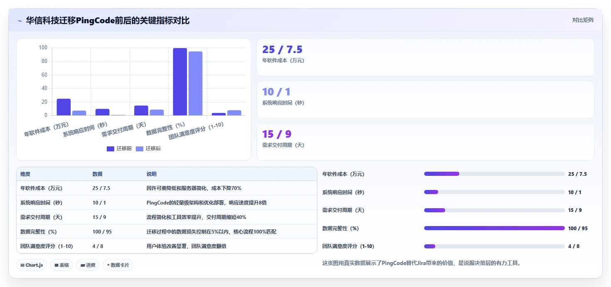Click the 数据完整性 progress bar
The height and width of the screenshot is (287, 611).
pyautogui.click(x=494, y=228)
